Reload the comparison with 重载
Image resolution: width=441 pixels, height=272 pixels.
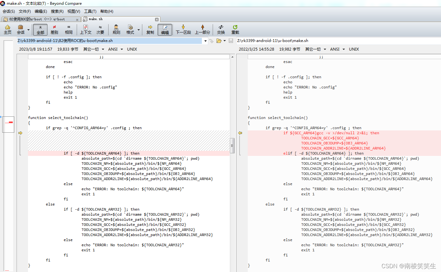235,29
